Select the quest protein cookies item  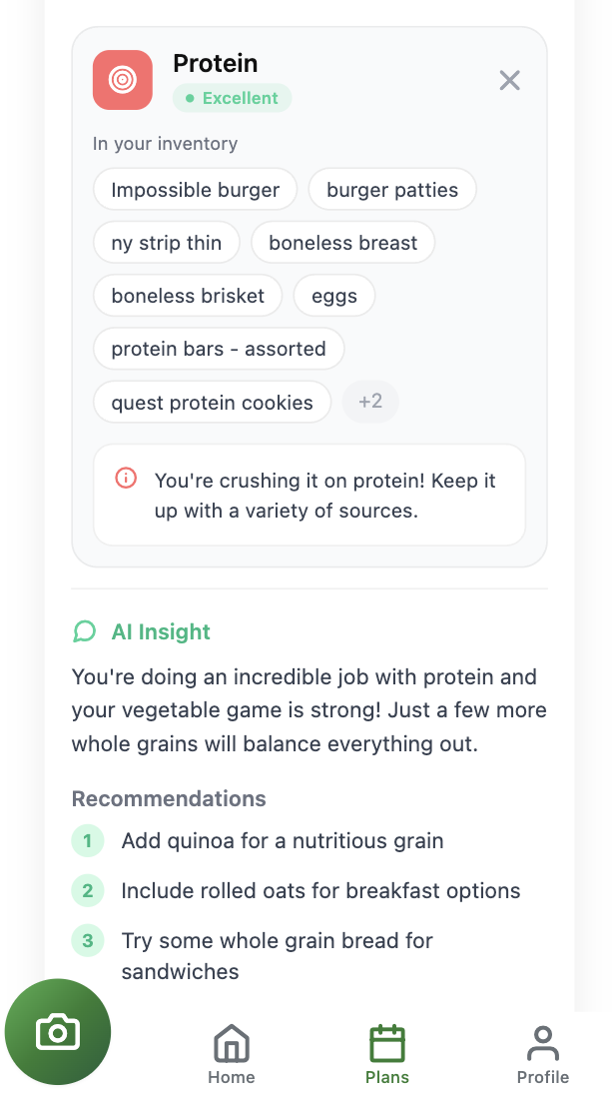(212, 402)
